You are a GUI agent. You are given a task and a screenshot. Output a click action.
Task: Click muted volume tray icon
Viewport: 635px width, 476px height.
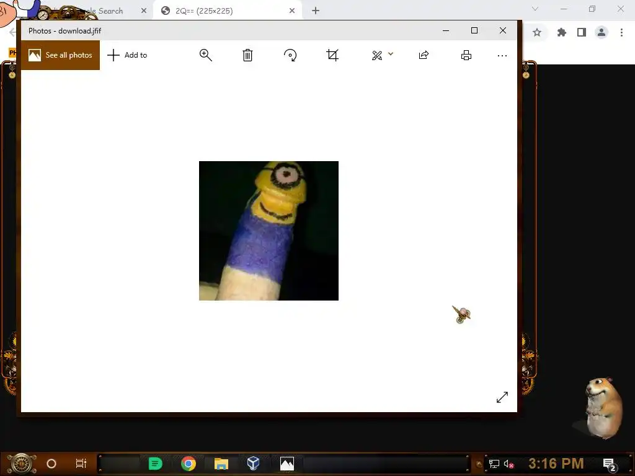point(508,464)
